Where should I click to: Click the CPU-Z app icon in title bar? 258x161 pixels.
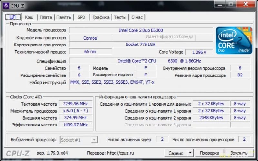[6, 6]
